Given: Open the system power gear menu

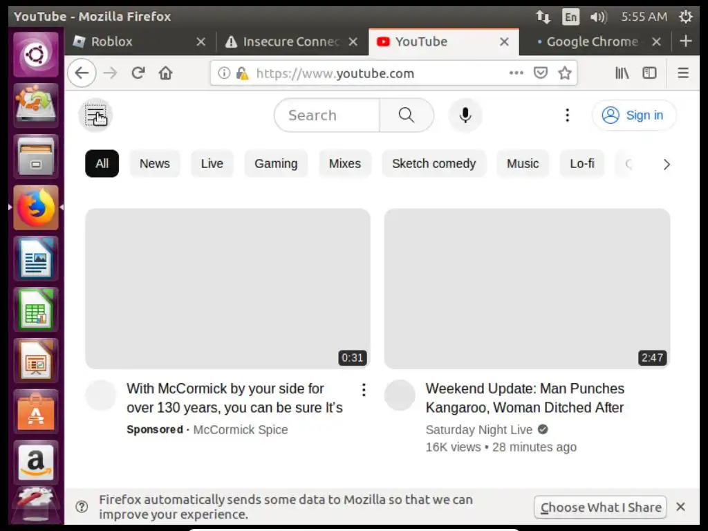Looking at the screenshot, I should tap(686, 17).
